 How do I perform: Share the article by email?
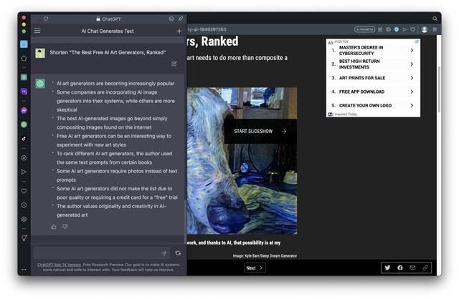(x=412, y=268)
